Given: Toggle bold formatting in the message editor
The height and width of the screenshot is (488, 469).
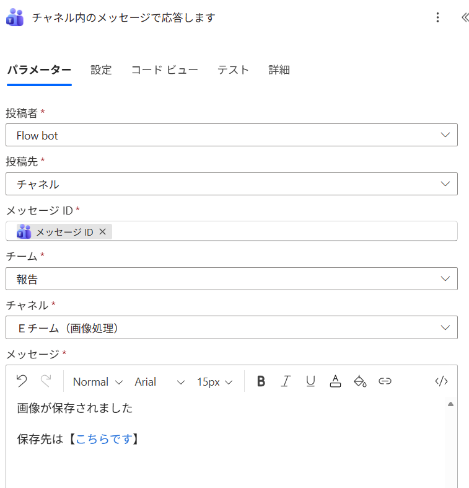Looking at the screenshot, I should point(261,381).
